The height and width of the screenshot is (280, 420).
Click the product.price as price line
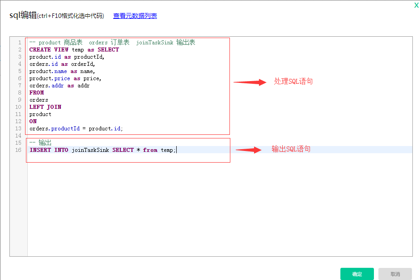pos(65,78)
